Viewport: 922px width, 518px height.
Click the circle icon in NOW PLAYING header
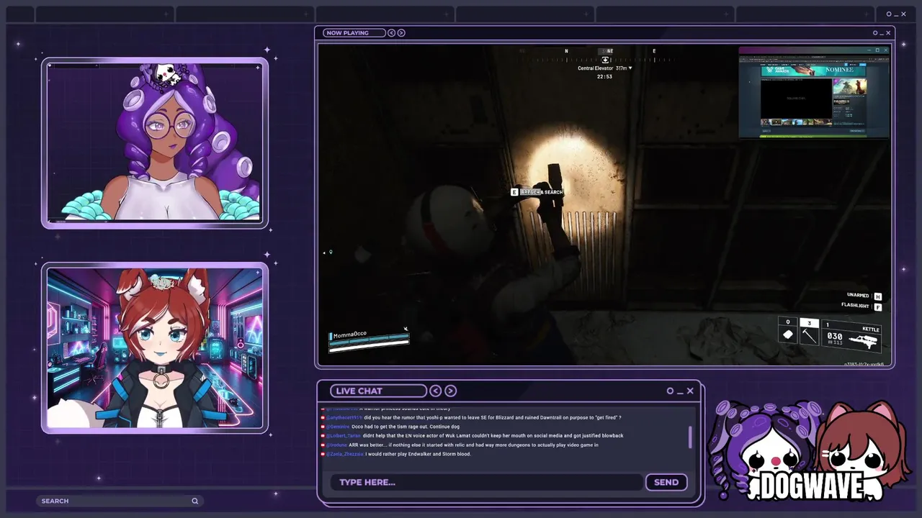(875, 32)
